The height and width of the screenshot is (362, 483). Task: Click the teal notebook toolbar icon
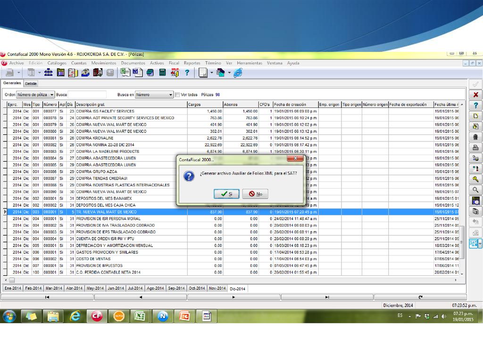coord(150,73)
